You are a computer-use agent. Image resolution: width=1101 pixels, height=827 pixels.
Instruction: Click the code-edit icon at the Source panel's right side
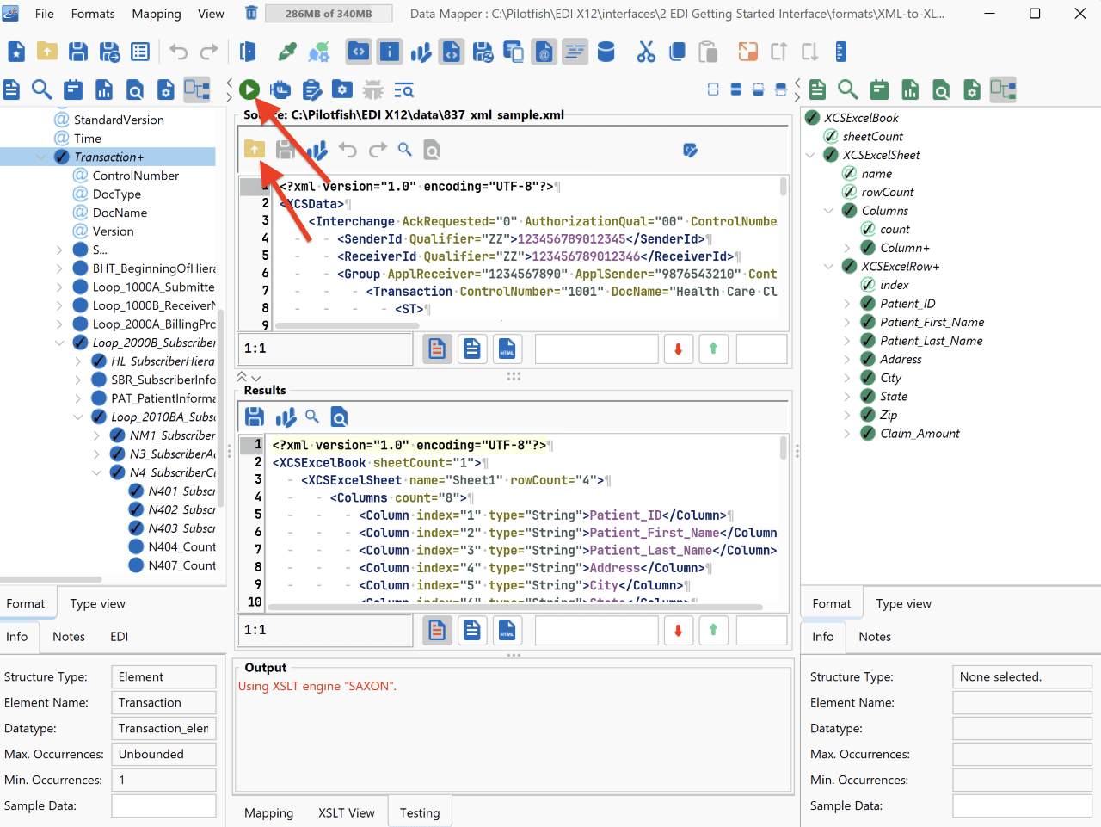click(690, 151)
